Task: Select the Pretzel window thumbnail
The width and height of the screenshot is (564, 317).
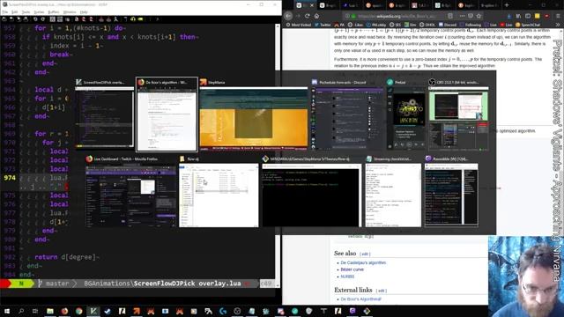Action: [405, 114]
